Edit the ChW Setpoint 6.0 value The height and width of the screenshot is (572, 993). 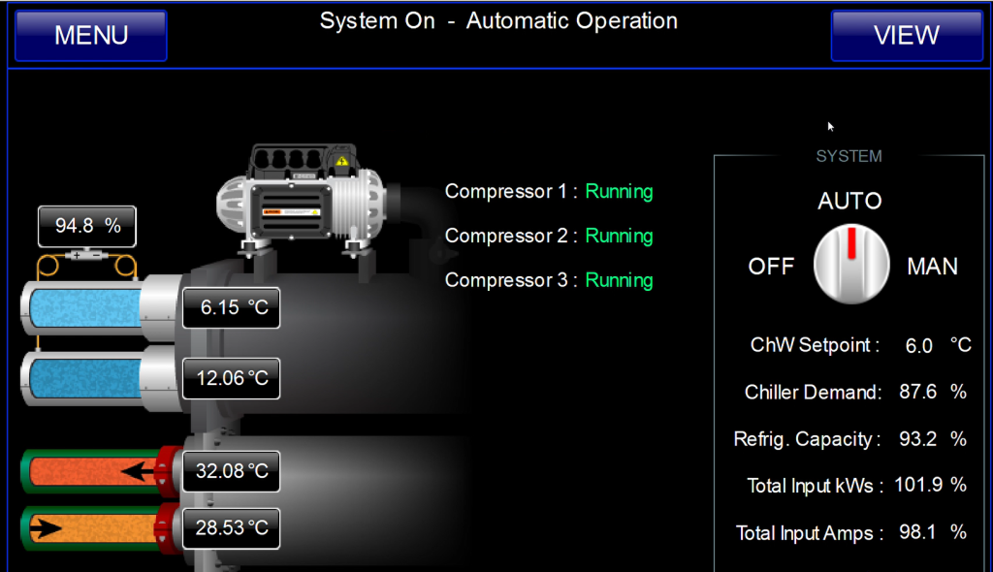(x=919, y=346)
